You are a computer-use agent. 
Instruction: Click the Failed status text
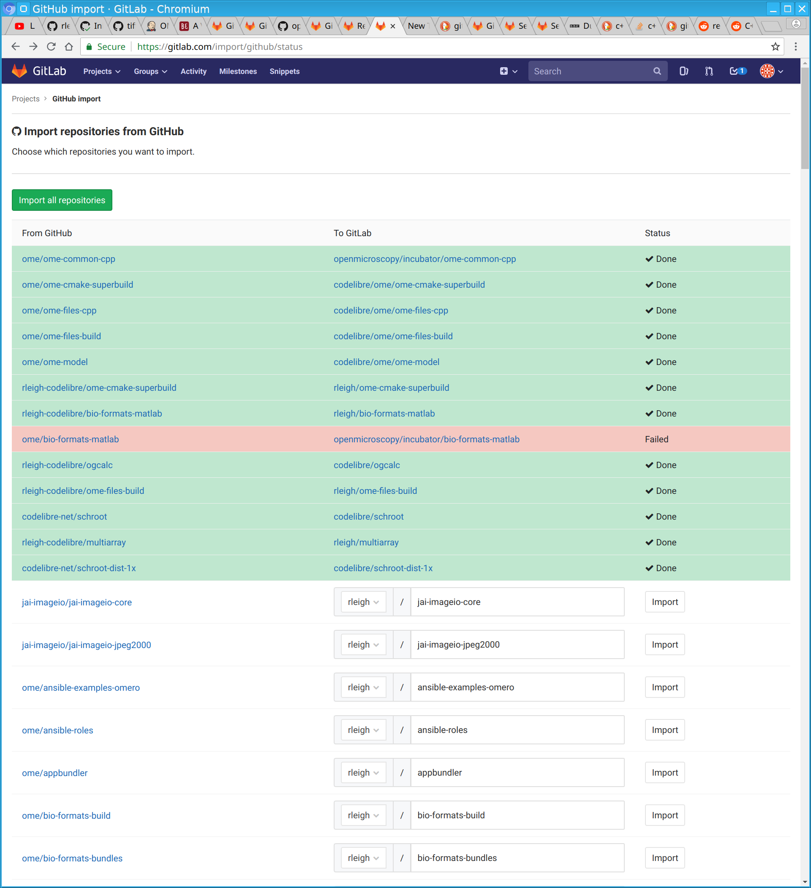click(x=656, y=439)
